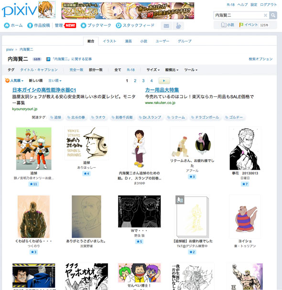Switch to the Novel tab
The height and width of the screenshot is (290, 282).
click(x=144, y=41)
